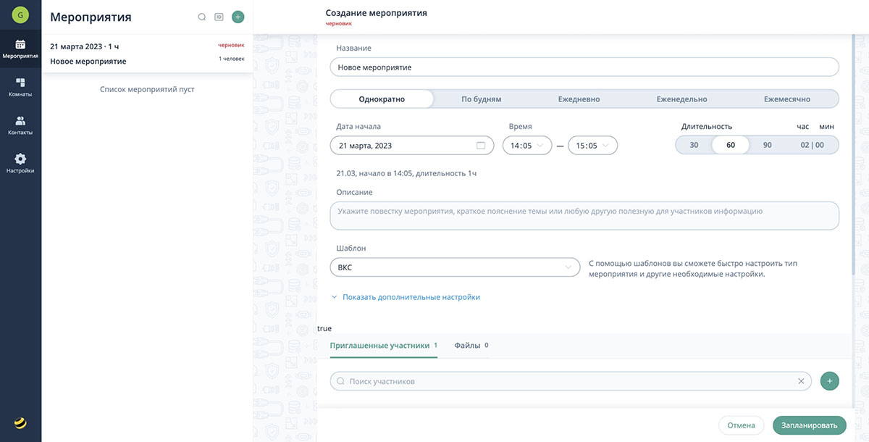Click the form's vertical scrollbar
Screen dimensions: 869x442
coord(853,156)
